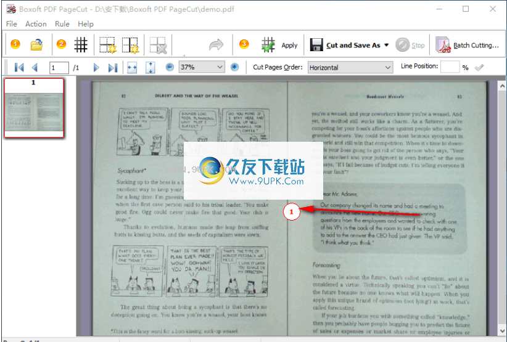Click the Apply button
Image resolution: width=507 pixels, height=342 pixels.
point(289,46)
